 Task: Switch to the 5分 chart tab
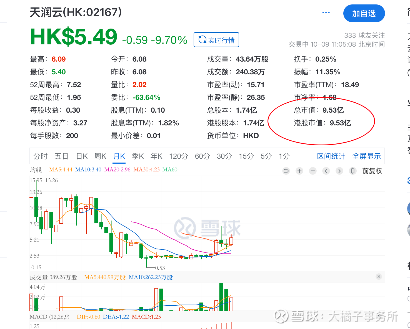[266, 156]
